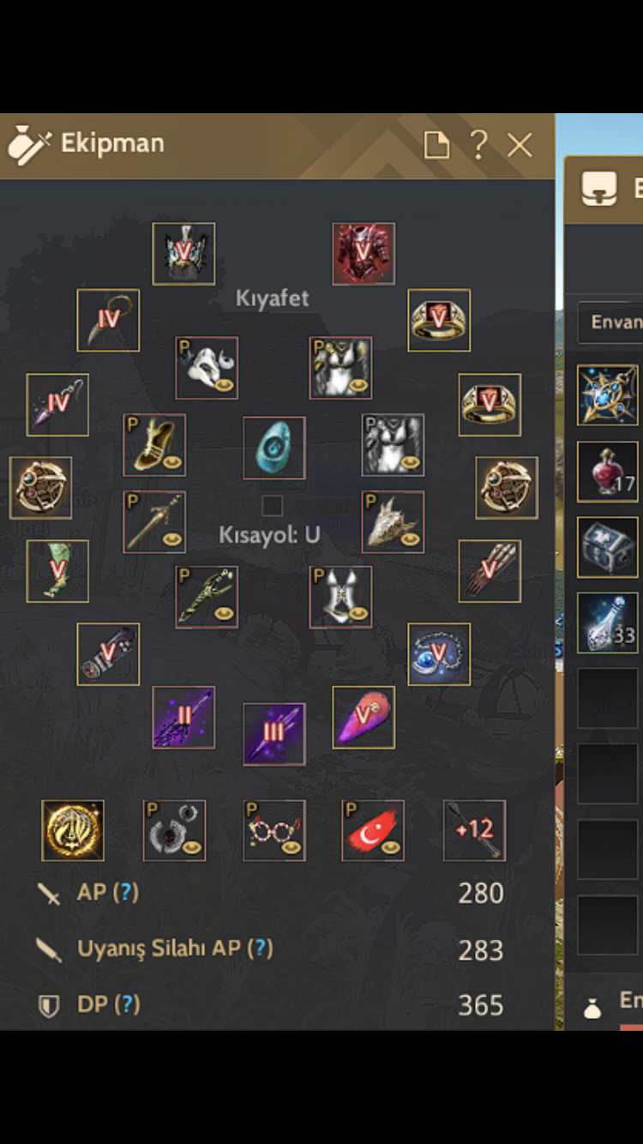Click the golden shoe costume slot
Image resolution: width=643 pixels, height=1144 pixels.
(154, 445)
